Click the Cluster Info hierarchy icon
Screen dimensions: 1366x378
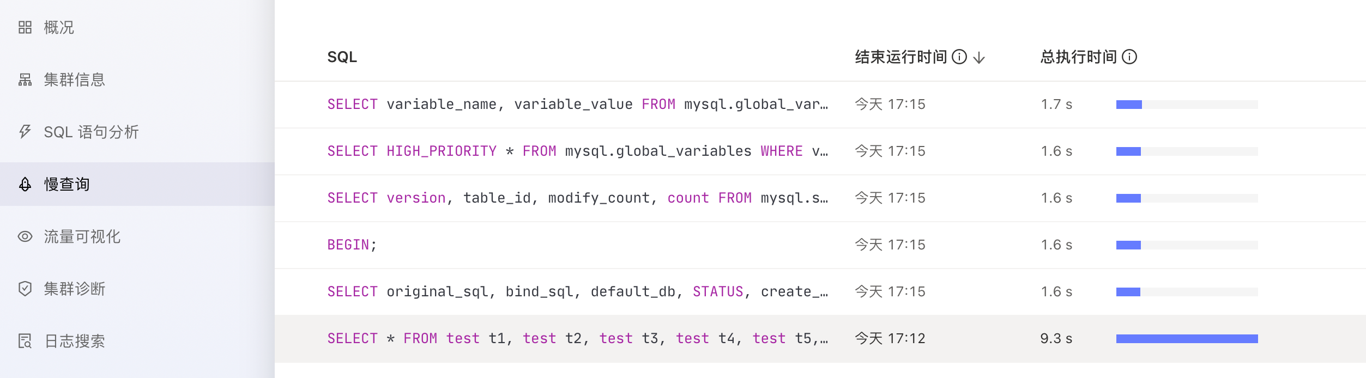tap(25, 80)
